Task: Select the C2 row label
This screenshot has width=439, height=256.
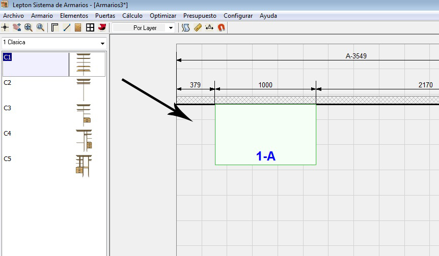Action: pyautogui.click(x=7, y=83)
